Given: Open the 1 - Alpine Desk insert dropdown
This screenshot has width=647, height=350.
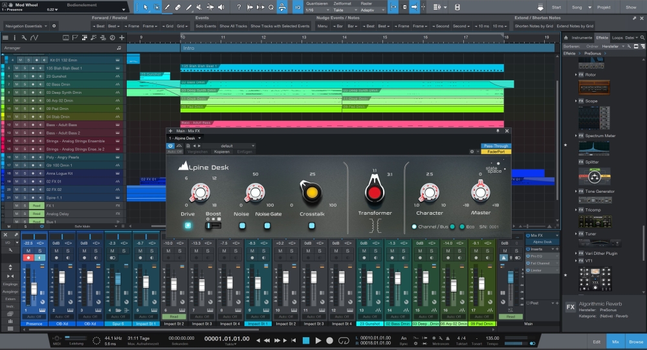Looking at the screenshot, I should (x=185, y=138).
